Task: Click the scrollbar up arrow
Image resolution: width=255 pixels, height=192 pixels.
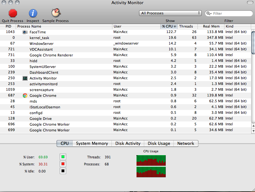Action: [x=253, y=126]
